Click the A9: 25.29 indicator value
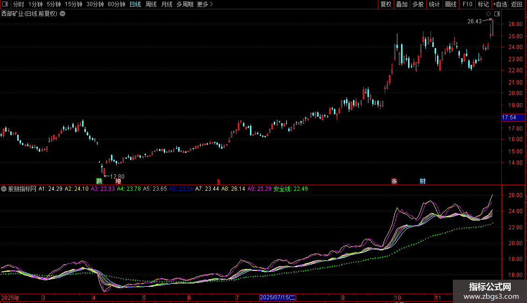527x303 pixels. [259, 189]
